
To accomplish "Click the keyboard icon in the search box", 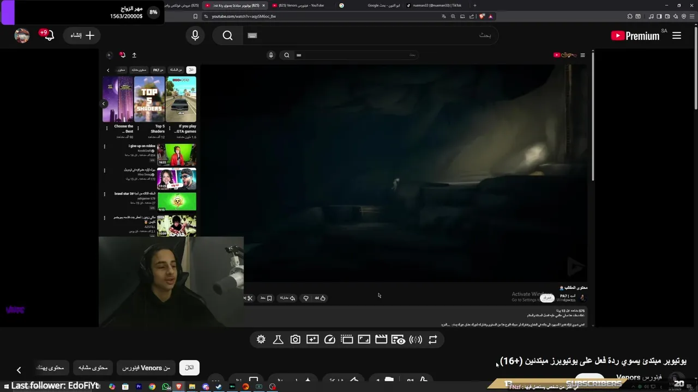I will coord(252,35).
